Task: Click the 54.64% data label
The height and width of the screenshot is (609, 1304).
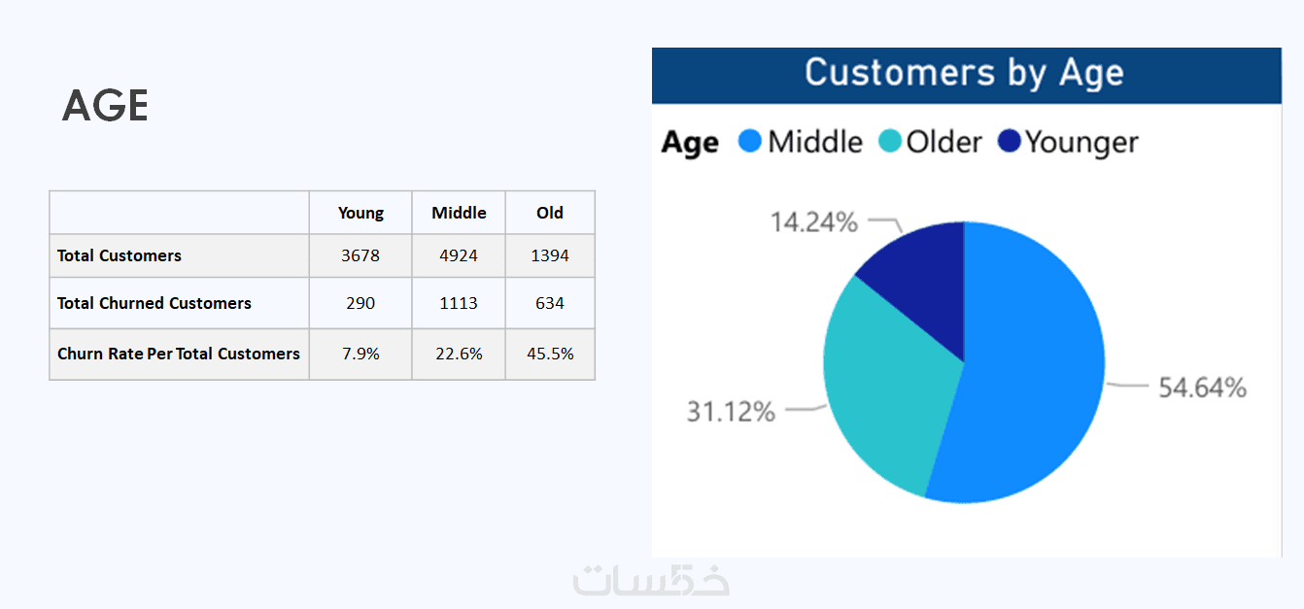Action: click(x=1202, y=388)
